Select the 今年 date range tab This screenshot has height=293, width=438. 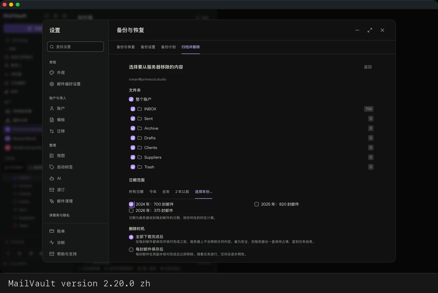(x=153, y=192)
